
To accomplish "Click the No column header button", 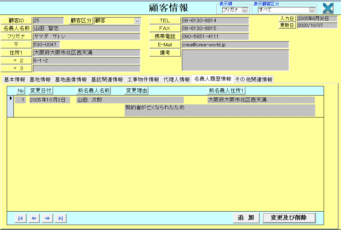I will (x=21, y=91).
